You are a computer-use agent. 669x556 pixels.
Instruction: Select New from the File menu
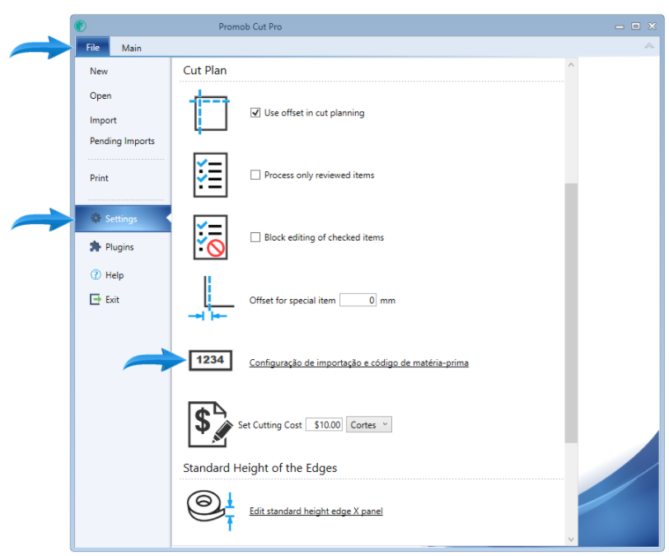click(99, 72)
